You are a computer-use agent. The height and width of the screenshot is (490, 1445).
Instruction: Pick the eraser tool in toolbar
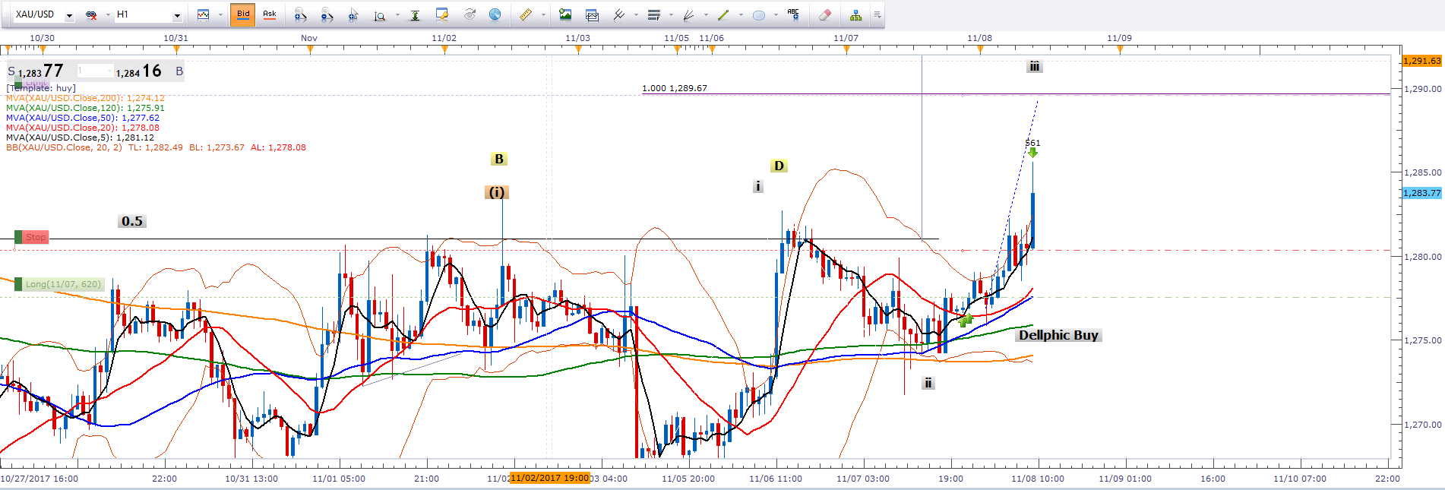tap(825, 14)
